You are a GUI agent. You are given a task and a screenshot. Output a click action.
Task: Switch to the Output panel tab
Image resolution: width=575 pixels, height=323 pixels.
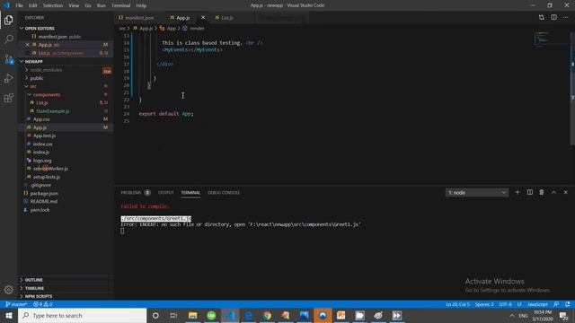coord(165,193)
